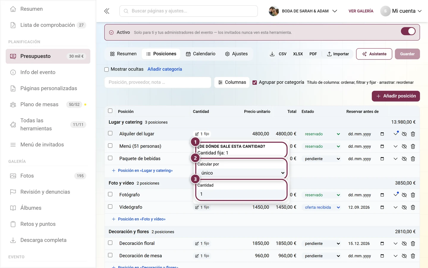Edit quantity of Videógrafo row
The height and width of the screenshot is (268, 428).
(202, 207)
